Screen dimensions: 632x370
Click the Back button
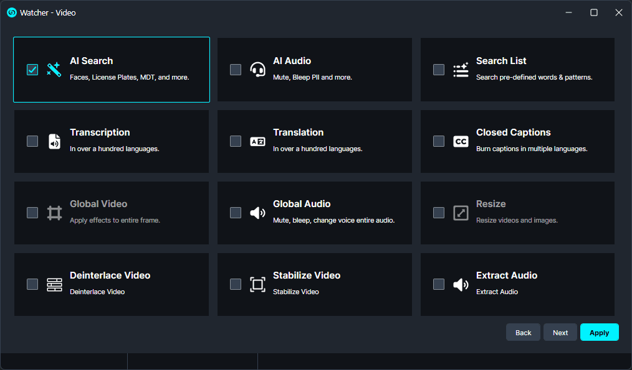[523, 333]
